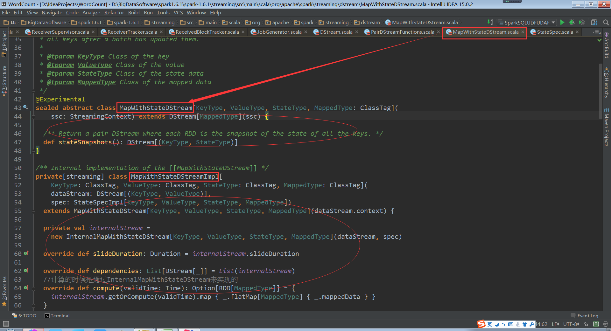Open the Maven Projects tool window
Screen dimensions: 611x331
607,127
